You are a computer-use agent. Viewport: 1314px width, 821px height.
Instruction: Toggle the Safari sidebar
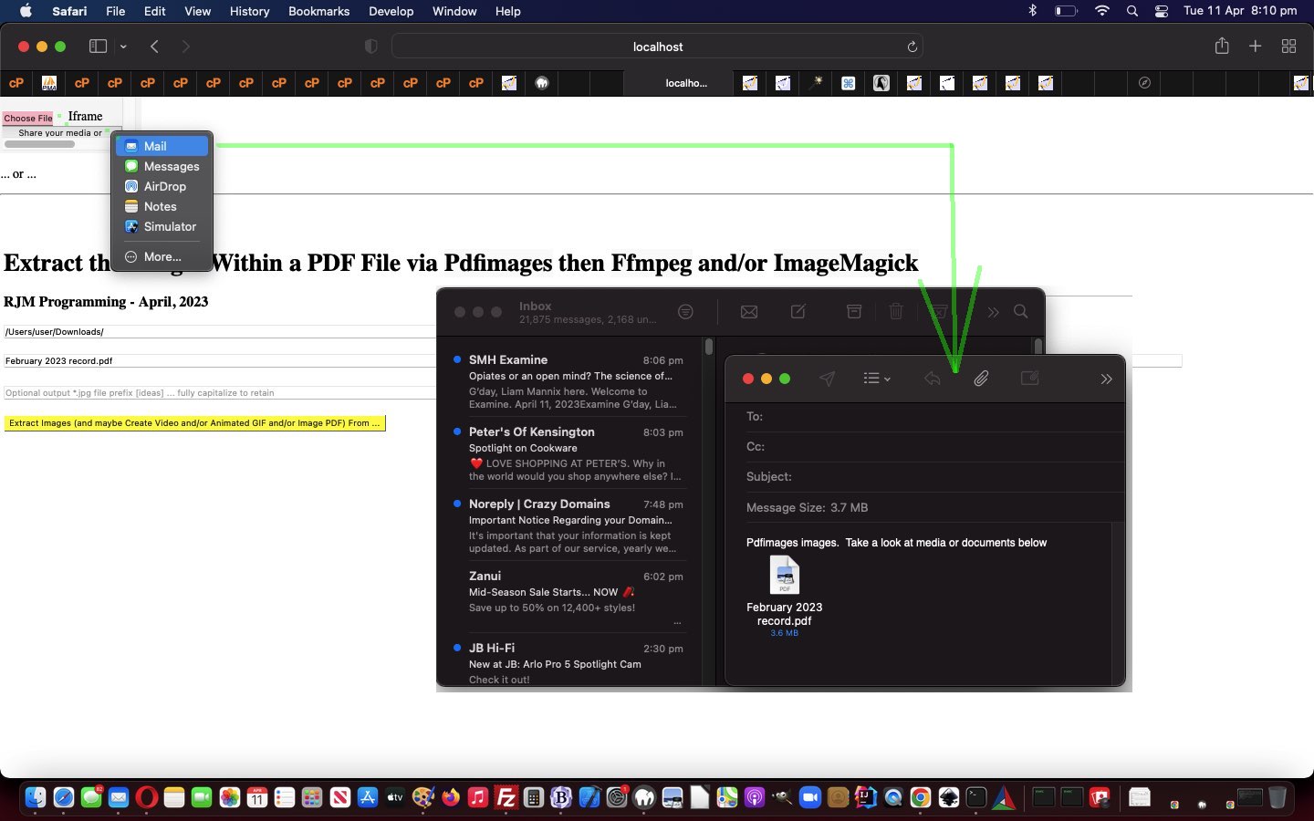point(98,47)
